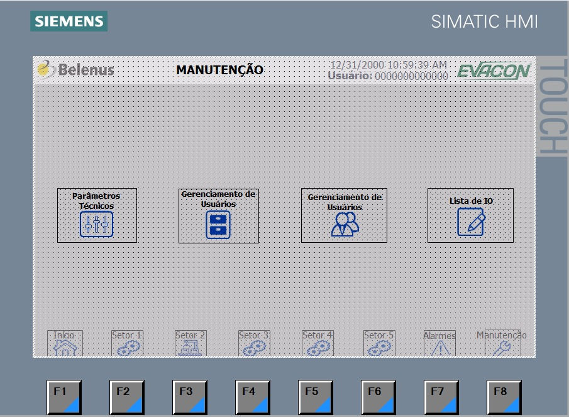The image size is (569, 417).
Task: Open Setor 5 gears icon
Action: coord(379,348)
